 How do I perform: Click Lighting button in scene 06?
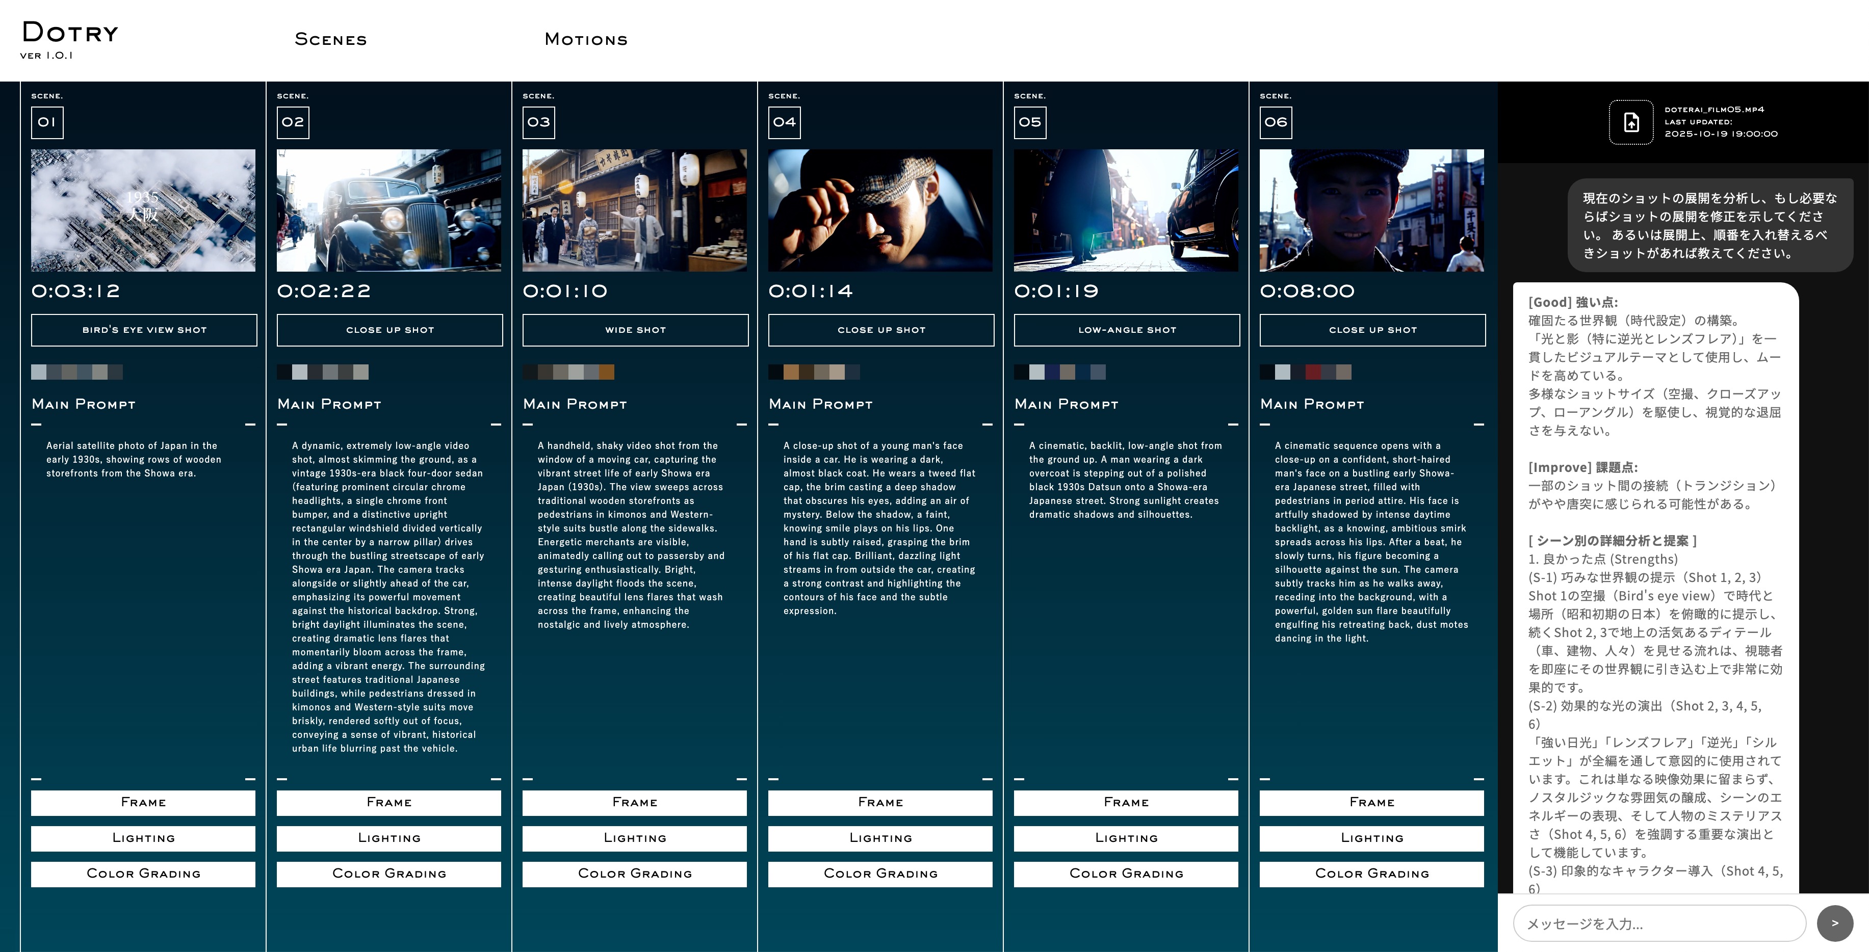point(1371,837)
